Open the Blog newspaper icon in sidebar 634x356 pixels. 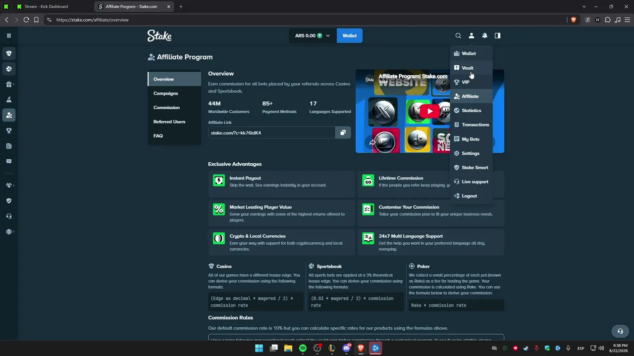[x=8, y=146]
